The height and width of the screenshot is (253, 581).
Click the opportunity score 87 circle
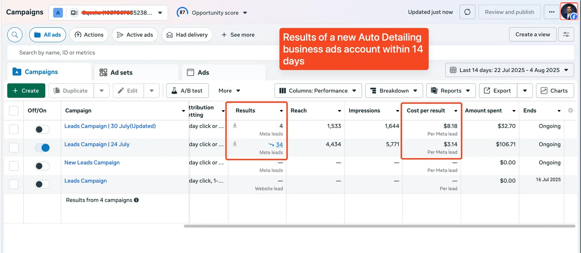click(182, 12)
